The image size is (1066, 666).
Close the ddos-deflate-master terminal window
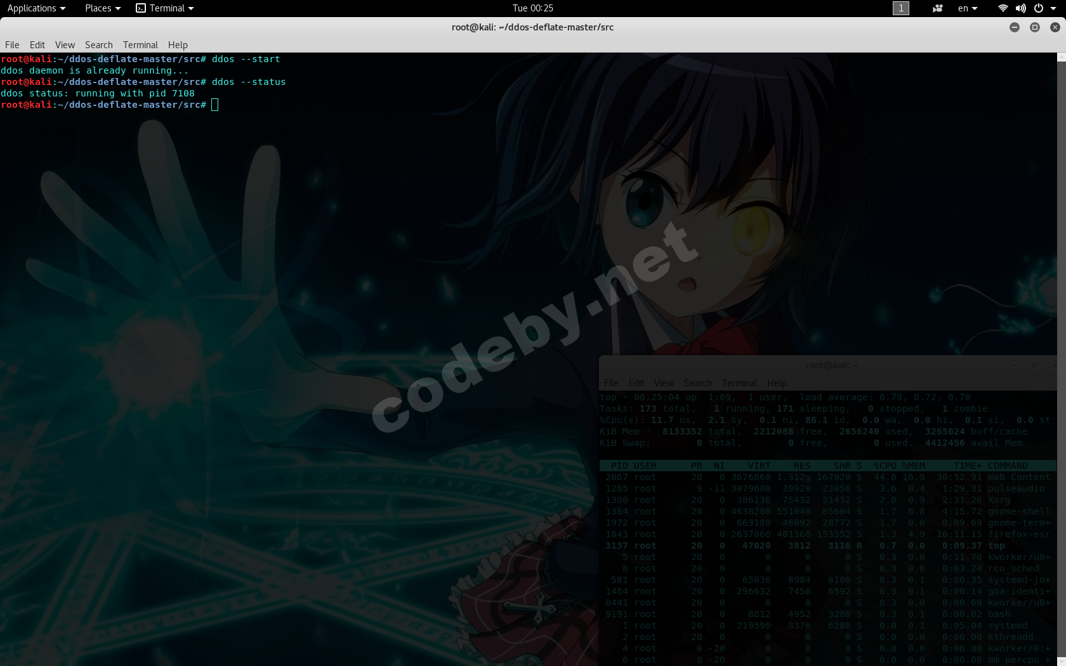click(x=1055, y=27)
